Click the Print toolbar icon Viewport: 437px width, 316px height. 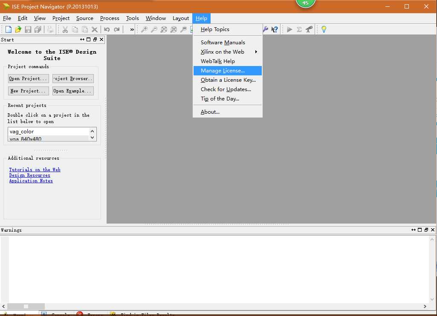point(50,29)
